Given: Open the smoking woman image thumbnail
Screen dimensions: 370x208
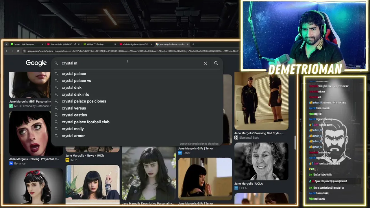Looking at the screenshot, I should click(x=92, y=184).
